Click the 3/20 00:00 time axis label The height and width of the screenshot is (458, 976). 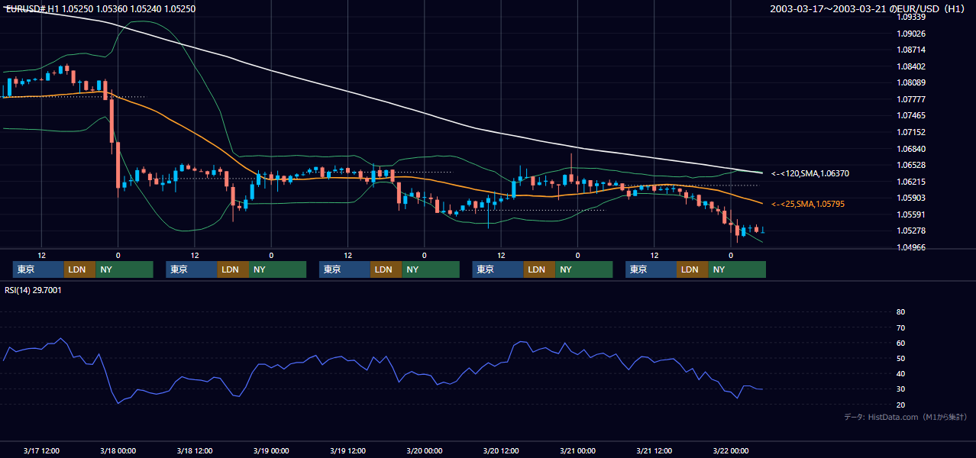424,450
